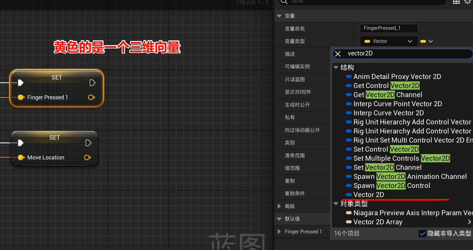This screenshot has width=473, height=250.
Task: Select the SET Finger Pressed 1 node title
Action: pos(57,77)
